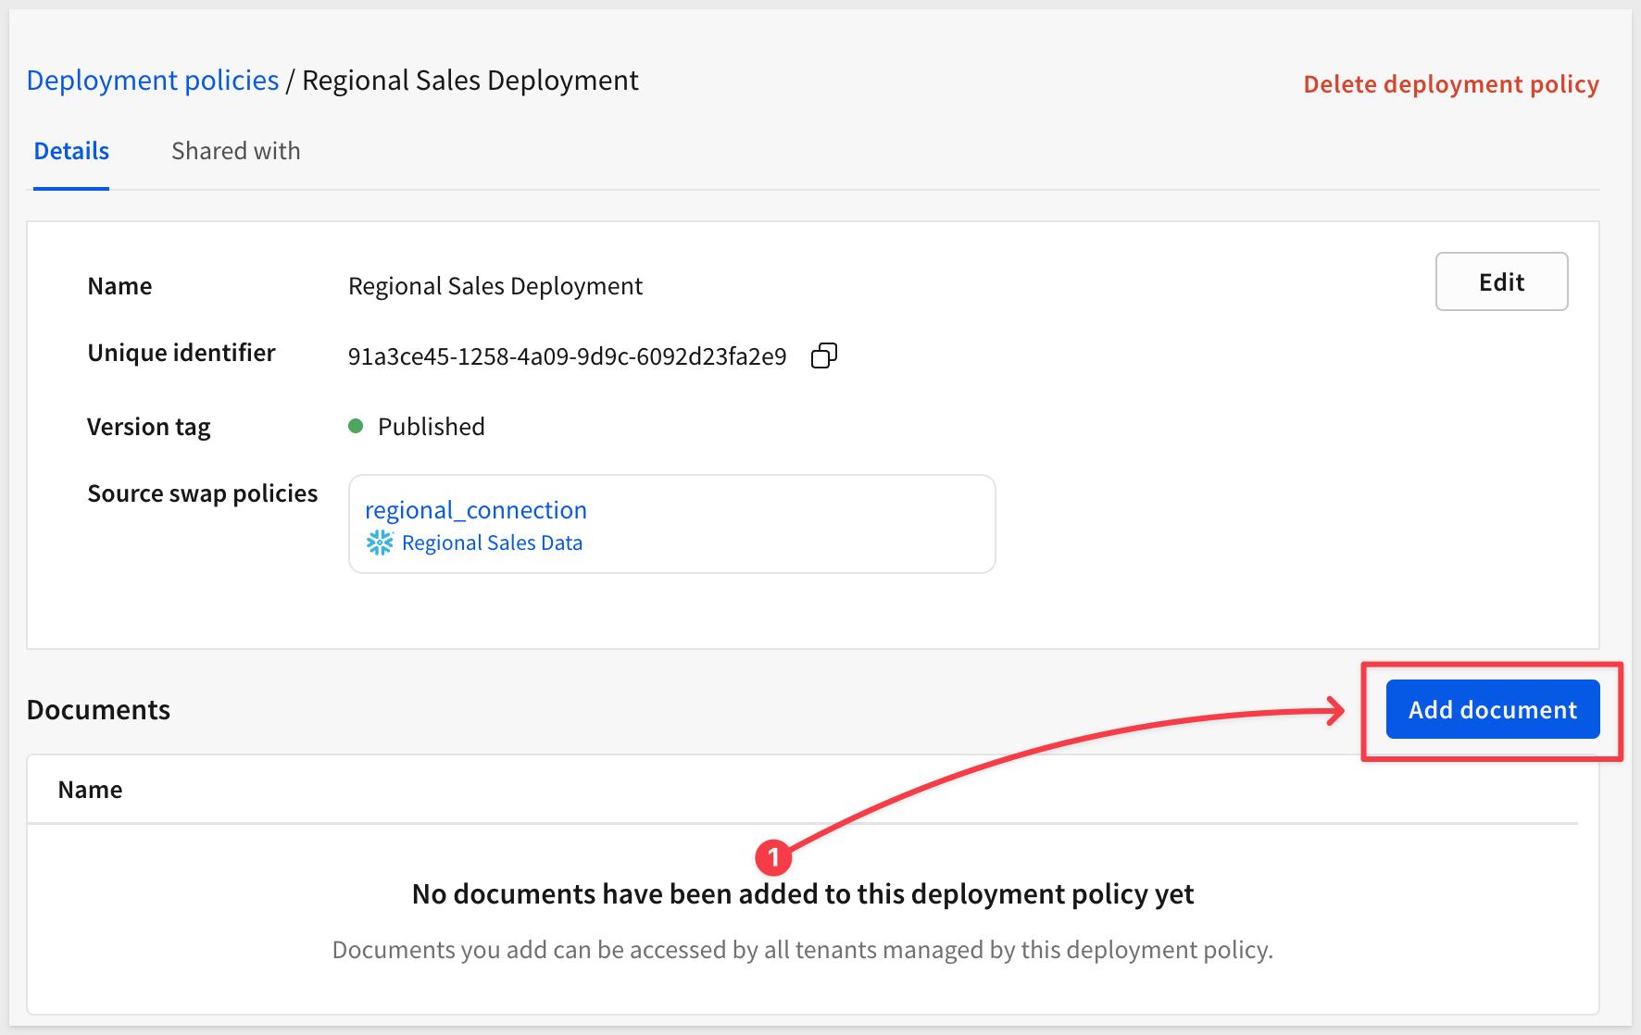Image resolution: width=1641 pixels, height=1035 pixels.
Task: Click the Regional Sales Deployment breadcrumb title
Action: pyautogui.click(x=470, y=81)
